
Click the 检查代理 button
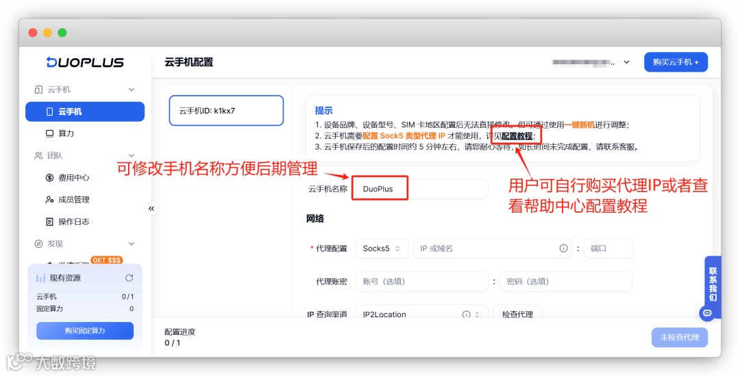517,314
